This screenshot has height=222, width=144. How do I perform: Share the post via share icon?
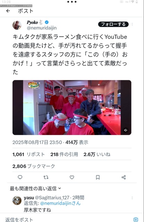point(124,177)
